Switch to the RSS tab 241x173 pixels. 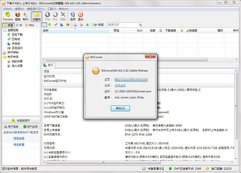tap(31, 24)
